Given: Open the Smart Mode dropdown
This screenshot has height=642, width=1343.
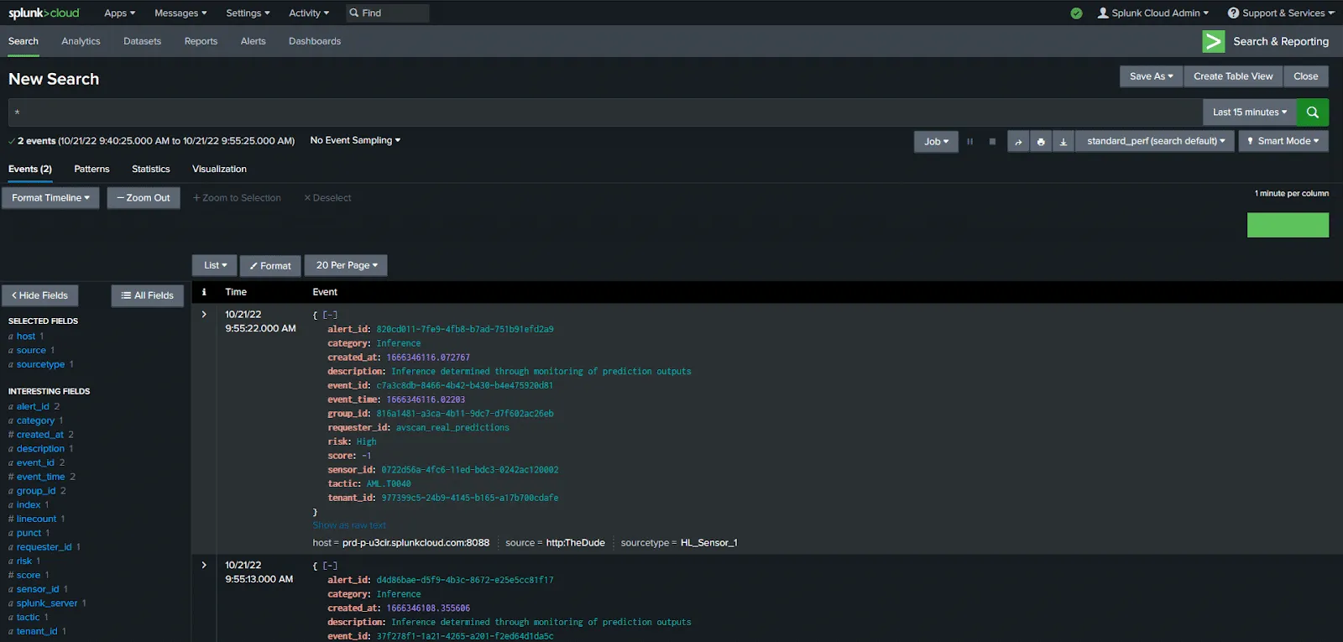Looking at the screenshot, I should coord(1283,141).
